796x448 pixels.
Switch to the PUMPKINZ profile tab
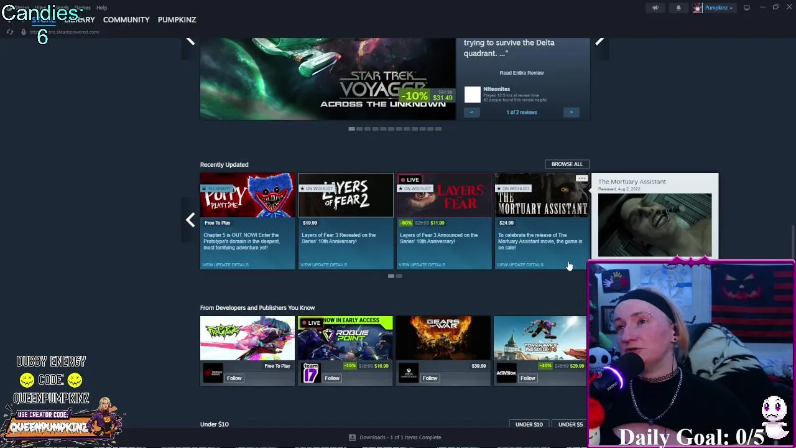click(x=177, y=19)
